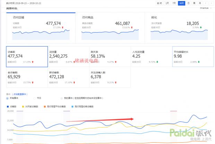Switch the time range to 7天

tap(174, 3)
